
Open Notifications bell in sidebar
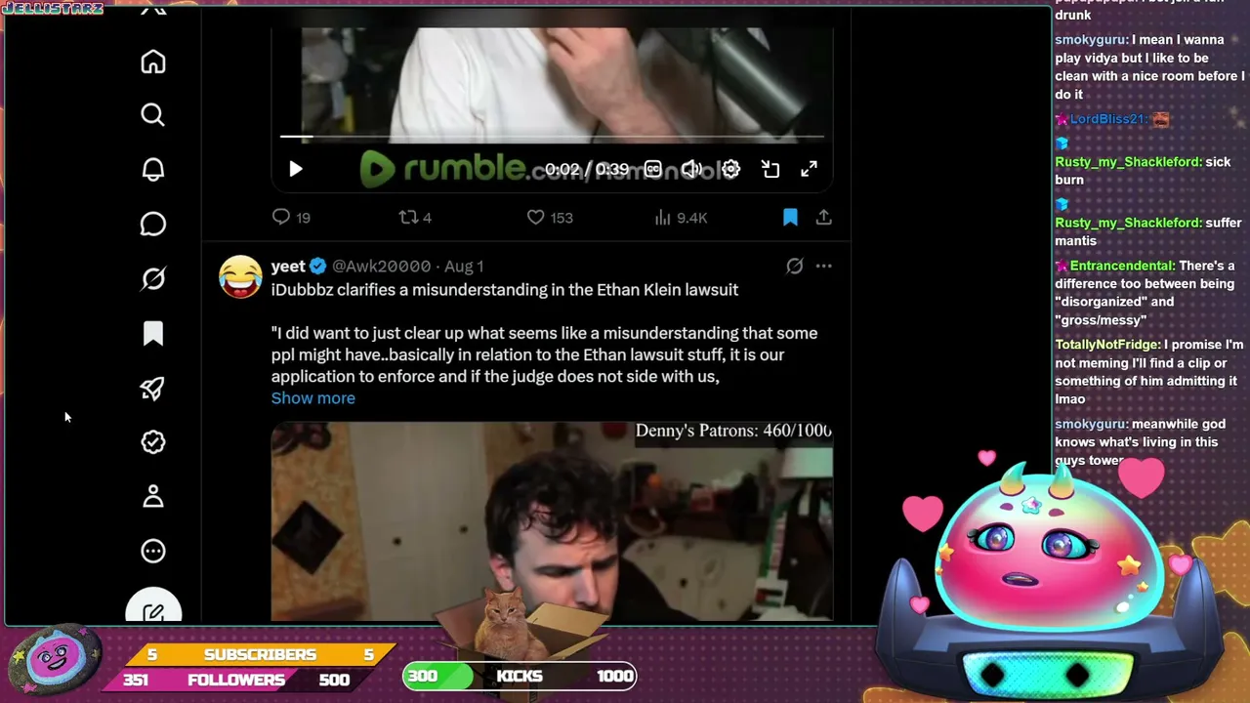(x=153, y=170)
